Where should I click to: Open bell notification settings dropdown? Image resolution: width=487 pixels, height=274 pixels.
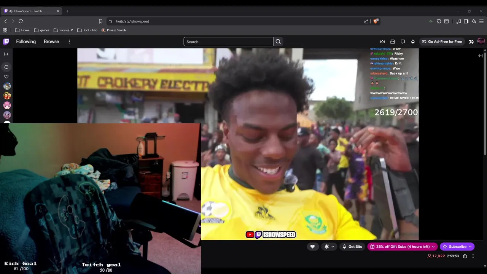(x=329, y=247)
